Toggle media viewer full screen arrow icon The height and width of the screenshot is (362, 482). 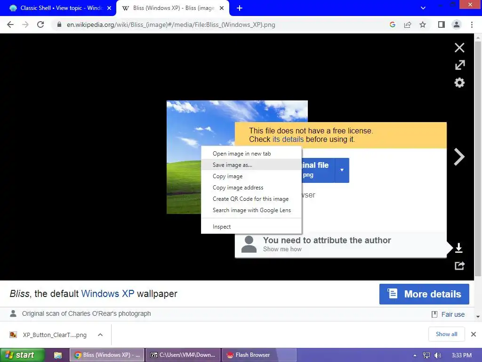point(459,65)
